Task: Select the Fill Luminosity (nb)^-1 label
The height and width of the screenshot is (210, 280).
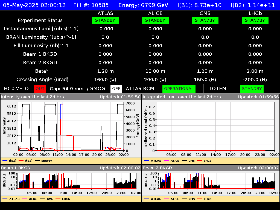Action: (41, 46)
